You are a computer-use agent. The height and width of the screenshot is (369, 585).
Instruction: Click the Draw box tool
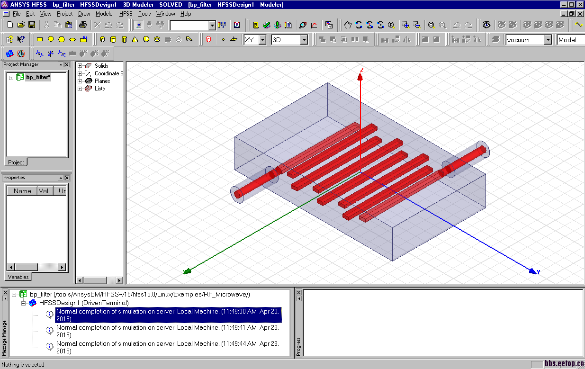pos(102,40)
